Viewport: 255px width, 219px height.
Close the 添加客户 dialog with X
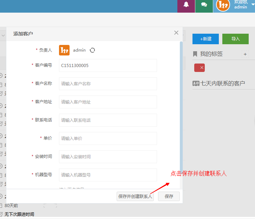[x=176, y=33]
